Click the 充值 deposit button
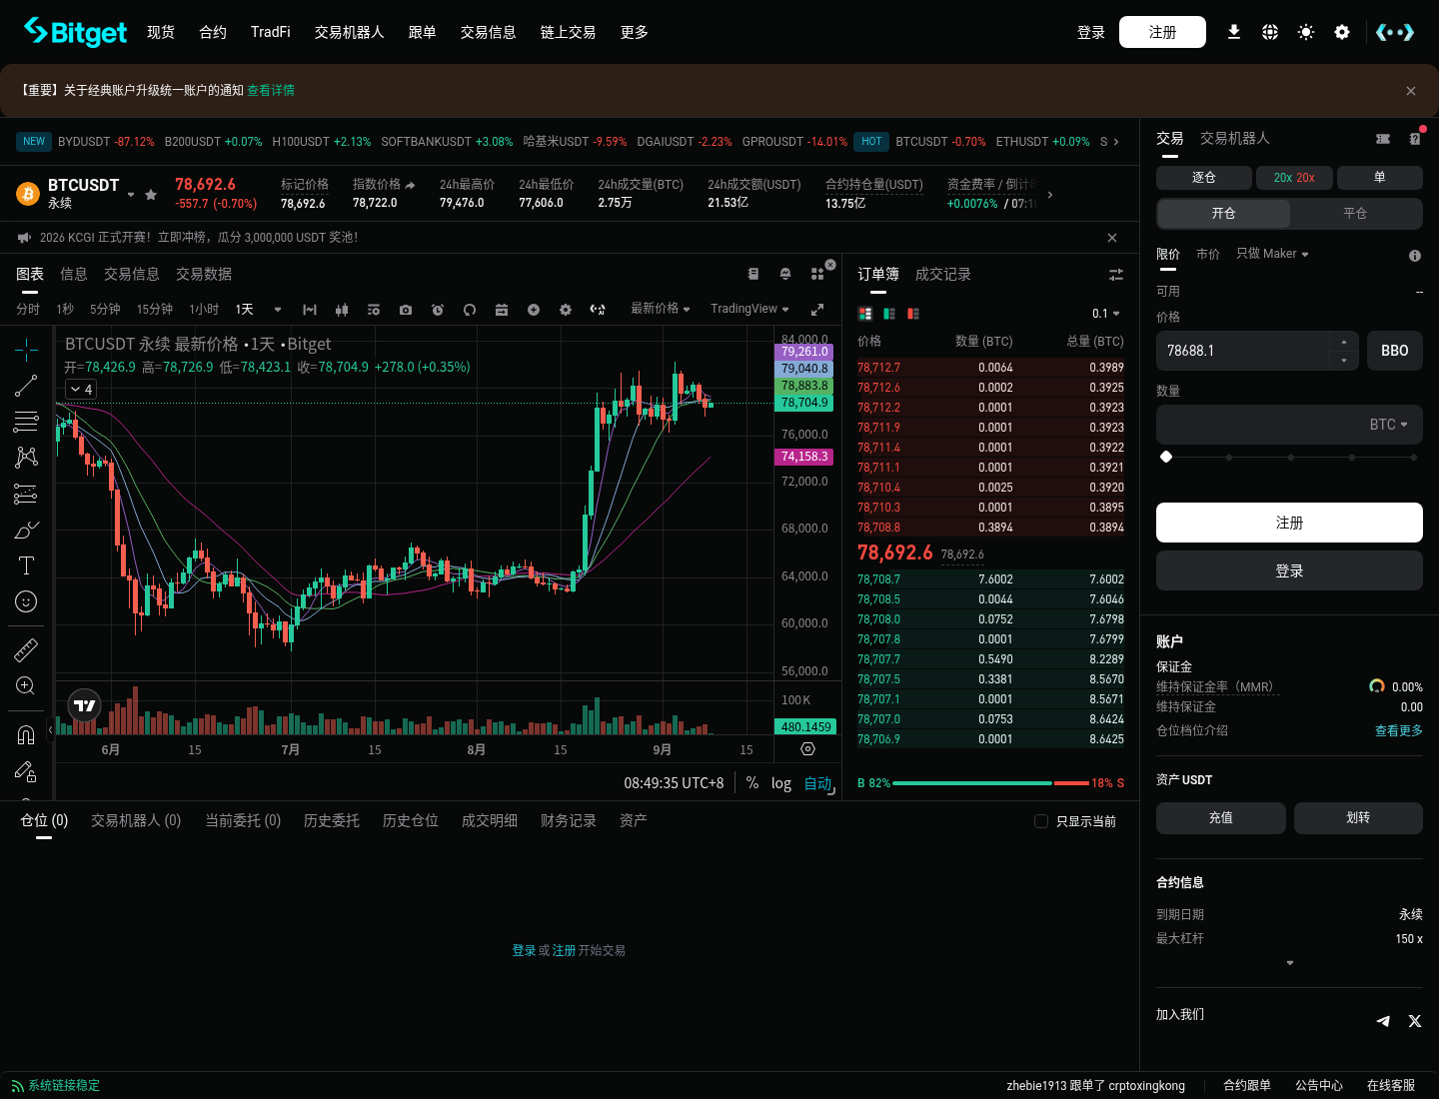This screenshot has height=1099, width=1439. [1221, 817]
